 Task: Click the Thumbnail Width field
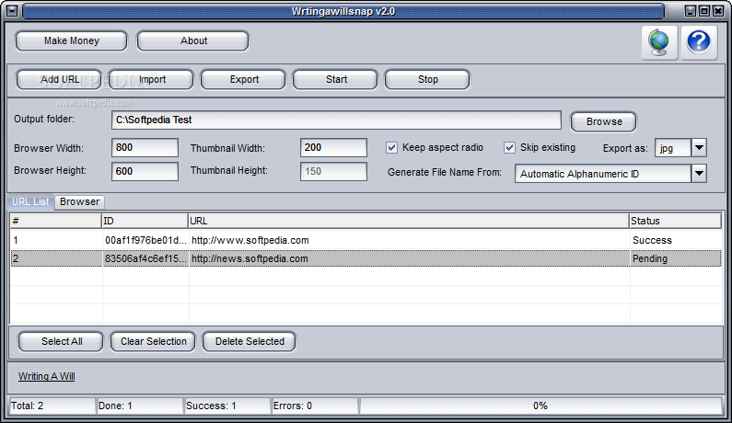(333, 147)
